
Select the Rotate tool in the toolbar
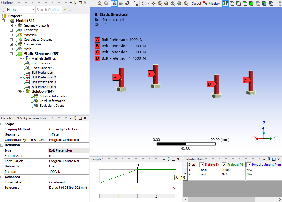point(144,3)
